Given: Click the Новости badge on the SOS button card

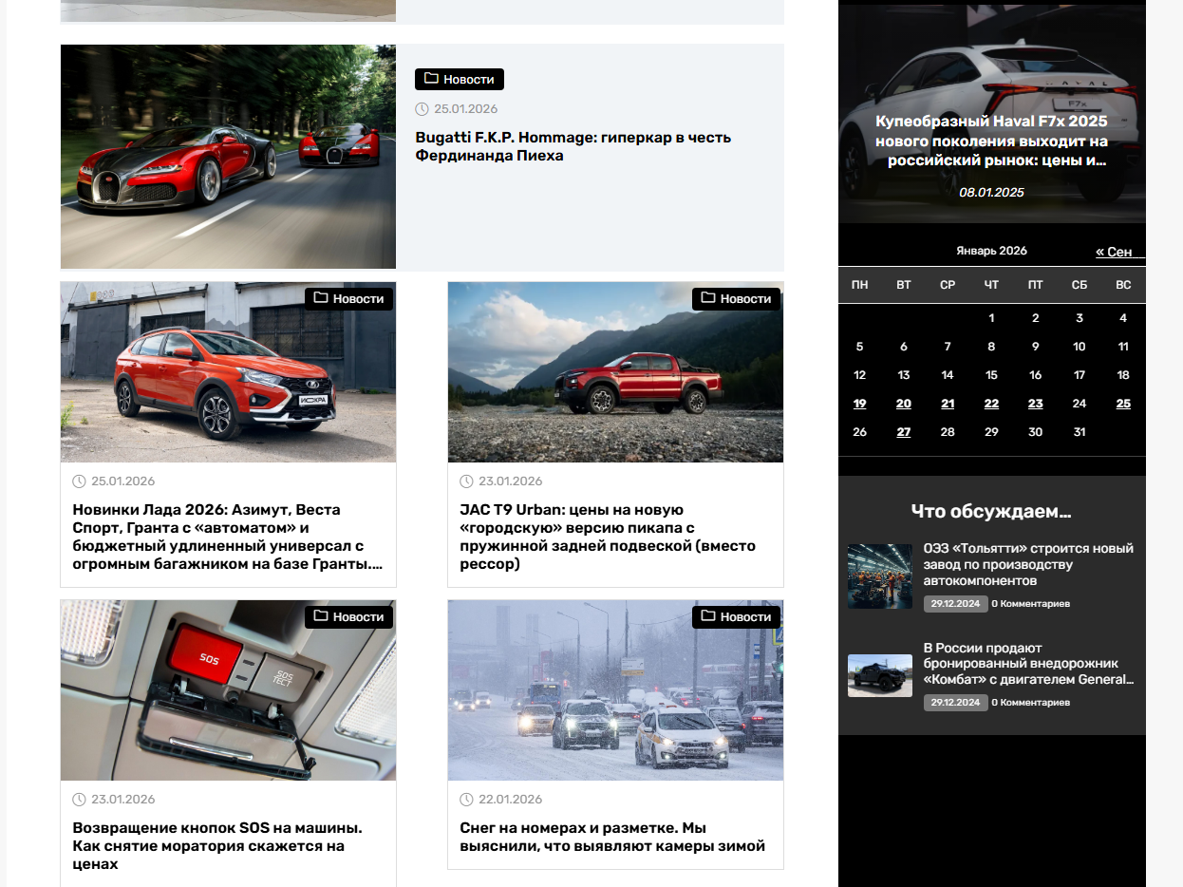Looking at the screenshot, I should [348, 616].
